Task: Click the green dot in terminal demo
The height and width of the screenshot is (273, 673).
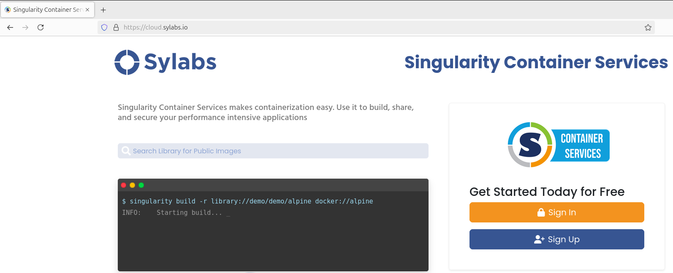Action: pos(141,185)
